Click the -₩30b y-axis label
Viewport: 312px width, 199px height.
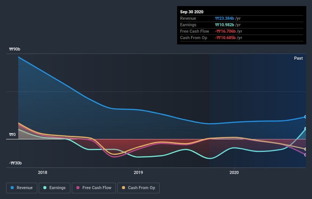(x=15, y=163)
